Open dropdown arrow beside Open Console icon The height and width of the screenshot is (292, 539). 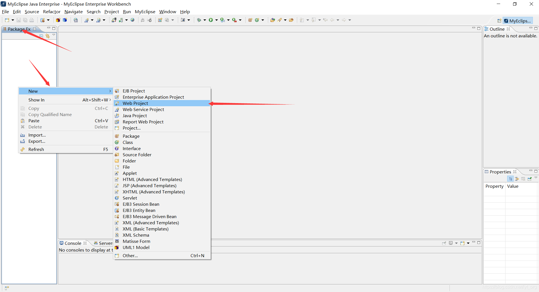468,243
